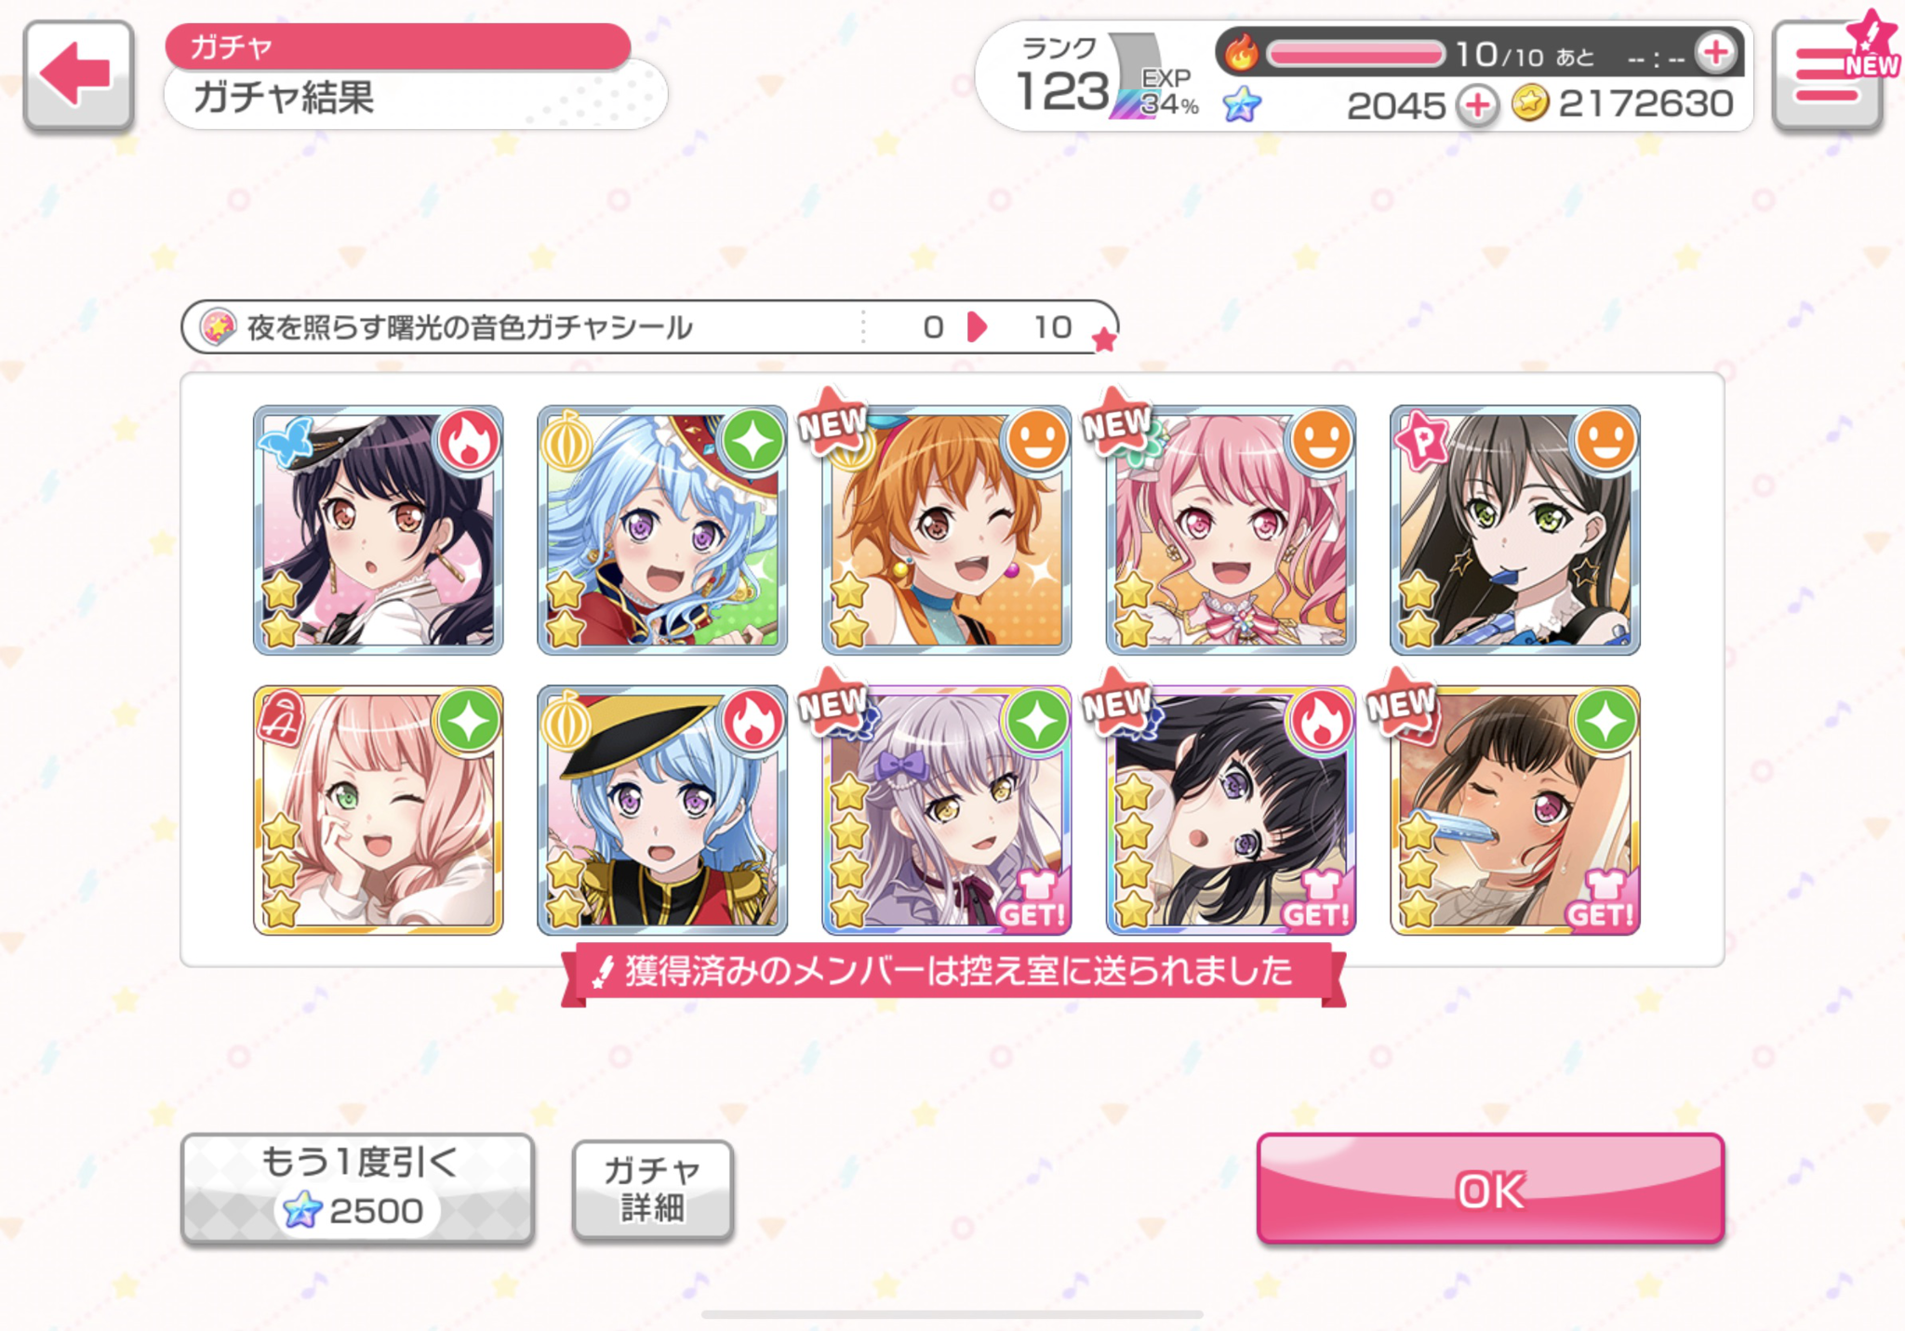Screen dimensions: 1905x1331
Task: Select the dark-haired girl with officer cap card
Action: click(x=379, y=530)
